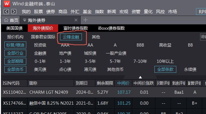Sort by 中间价 column header
The image size is (206, 114).
tap(123, 83)
